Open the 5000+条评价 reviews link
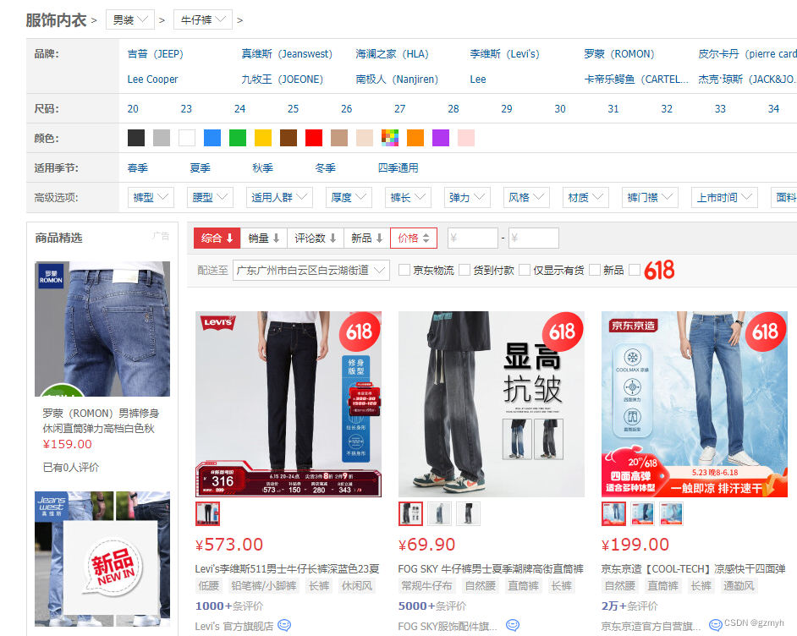Screen dimensions: 797x636 (x=432, y=606)
